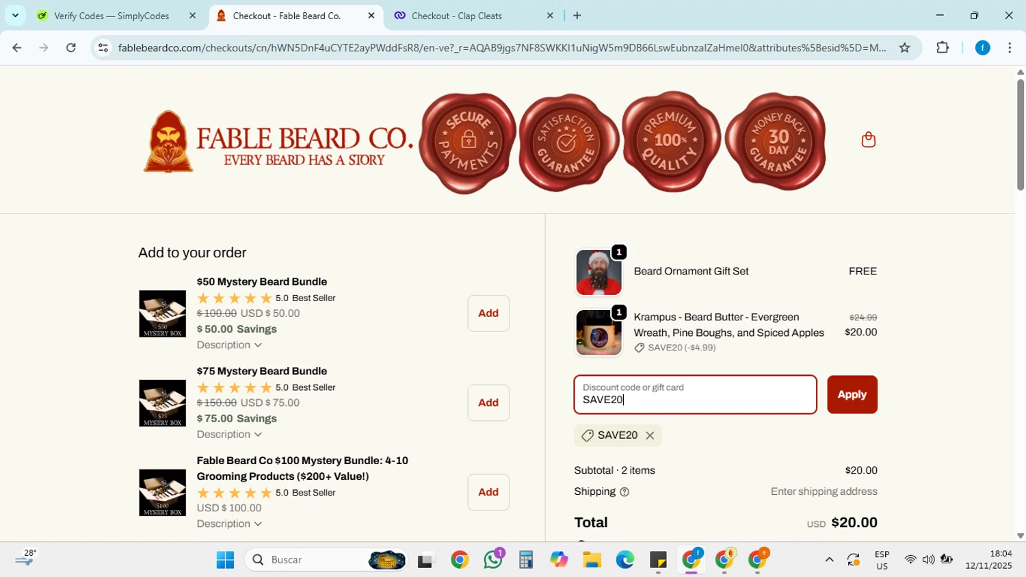View site information icon in address bar
This screenshot has width=1026, height=577.
[x=103, y=47]
